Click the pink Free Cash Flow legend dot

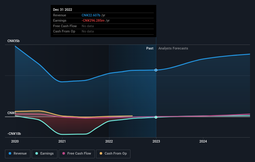[x=64, y=153]
